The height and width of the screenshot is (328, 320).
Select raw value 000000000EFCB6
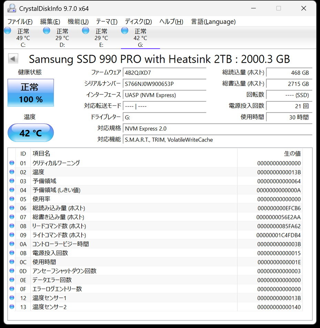[x=279, y=208]
